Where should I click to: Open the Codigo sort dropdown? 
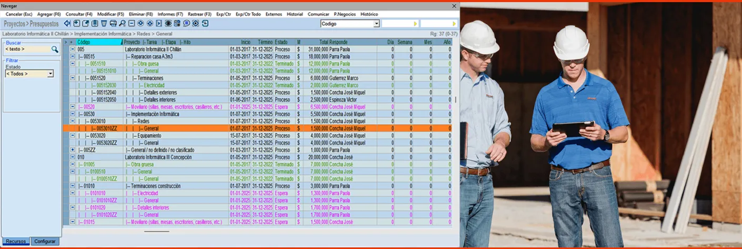(376, 24)
